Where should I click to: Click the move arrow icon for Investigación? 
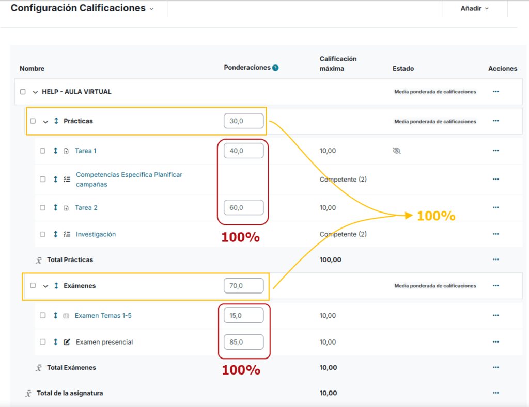point(56,234)
